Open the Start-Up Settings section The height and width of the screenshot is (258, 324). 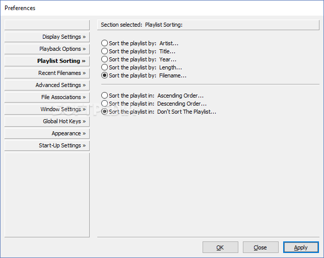point(47,146)
